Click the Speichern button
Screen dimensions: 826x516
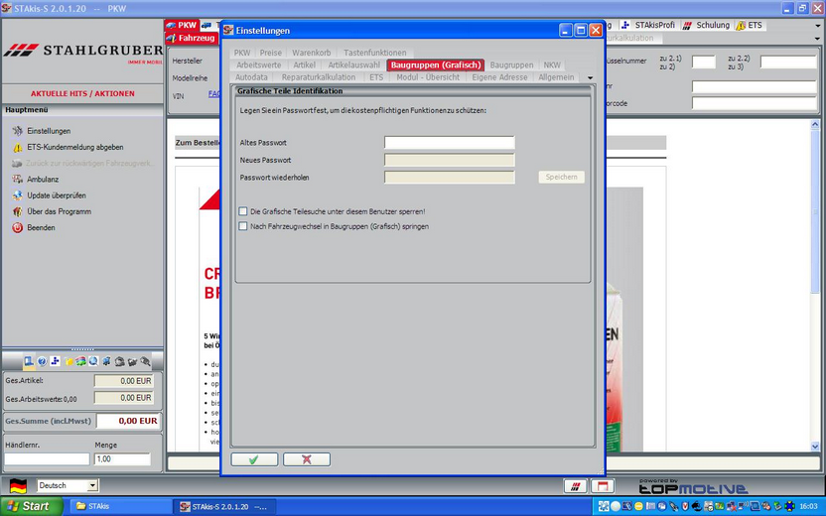[562, 177]
